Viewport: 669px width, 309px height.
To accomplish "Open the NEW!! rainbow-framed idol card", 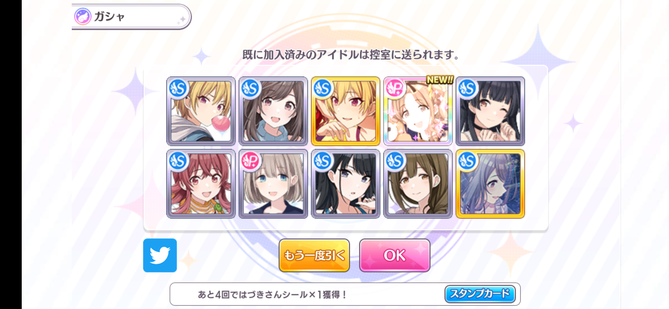I will coord(418,111).
